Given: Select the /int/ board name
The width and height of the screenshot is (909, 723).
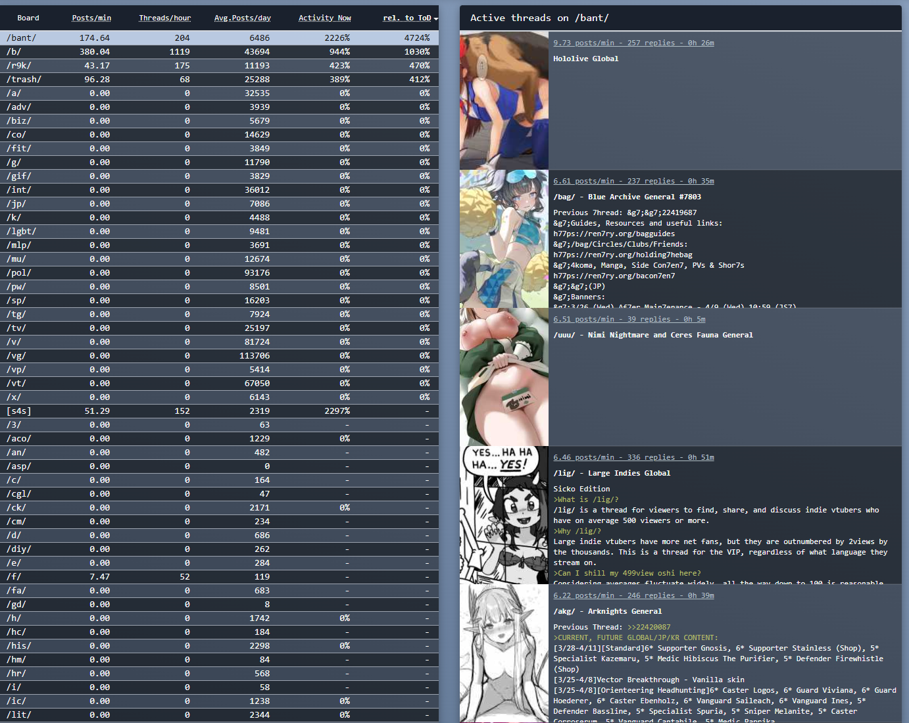Looking at the screenshot, I should (19, 190).
